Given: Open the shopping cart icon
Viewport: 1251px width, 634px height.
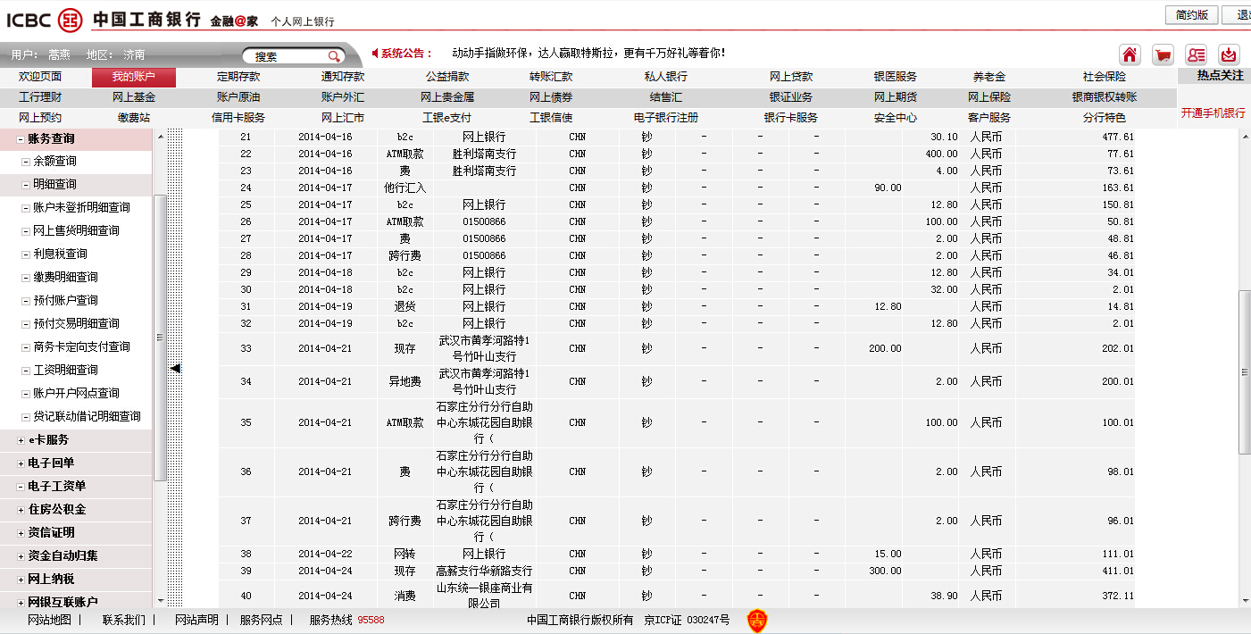Looking at the screenshot, I should (1163, 54).
